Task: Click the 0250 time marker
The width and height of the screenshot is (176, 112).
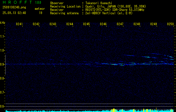Action: (x=170, y=24)
